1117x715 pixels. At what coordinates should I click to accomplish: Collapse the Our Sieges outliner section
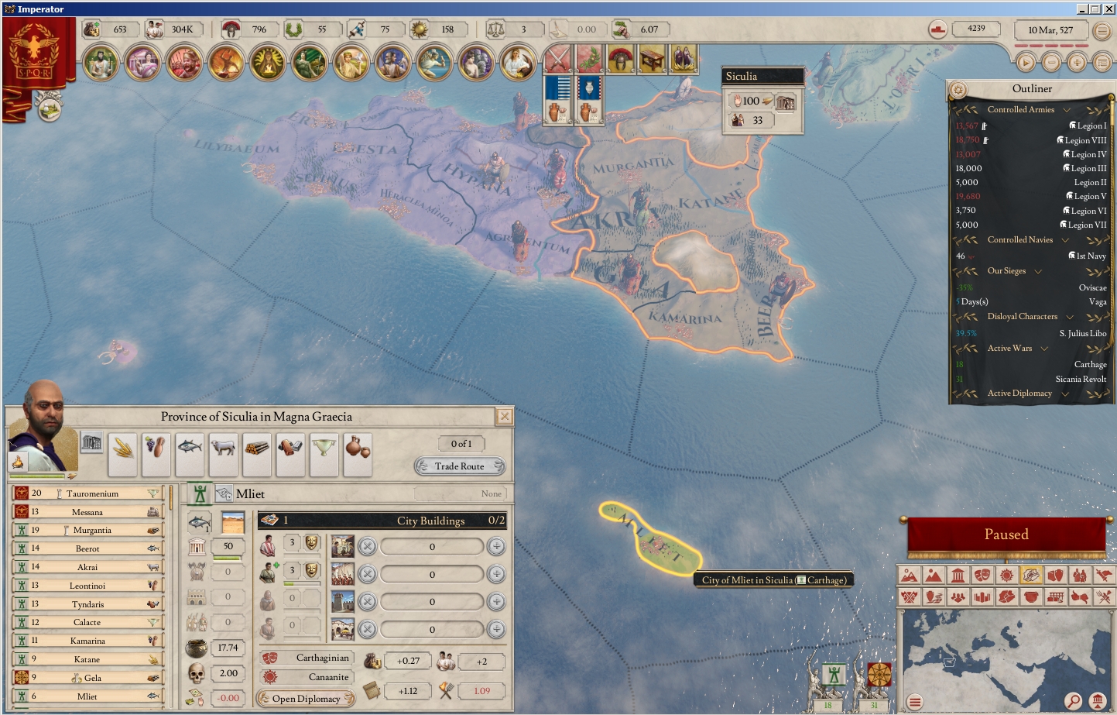pos(1038,271)
